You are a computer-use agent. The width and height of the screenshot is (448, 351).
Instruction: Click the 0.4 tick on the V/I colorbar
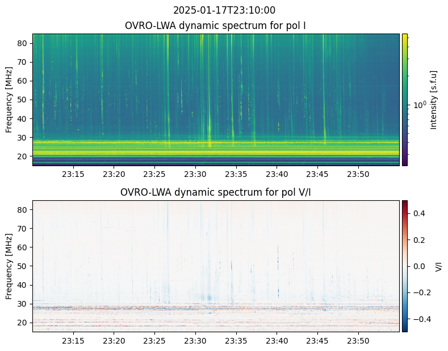(x=418, y=213)
